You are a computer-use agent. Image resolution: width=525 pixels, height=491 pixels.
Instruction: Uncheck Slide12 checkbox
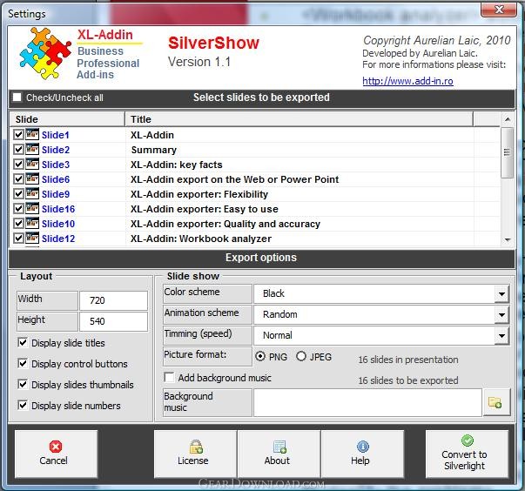[x=18, y=239]
